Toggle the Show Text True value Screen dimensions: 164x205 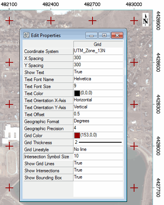click(x=98, y=72)
